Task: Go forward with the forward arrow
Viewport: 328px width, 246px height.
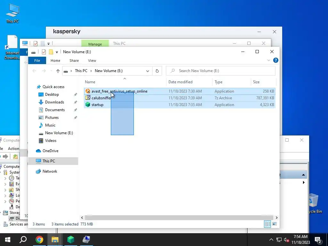Action: (44, 71)
